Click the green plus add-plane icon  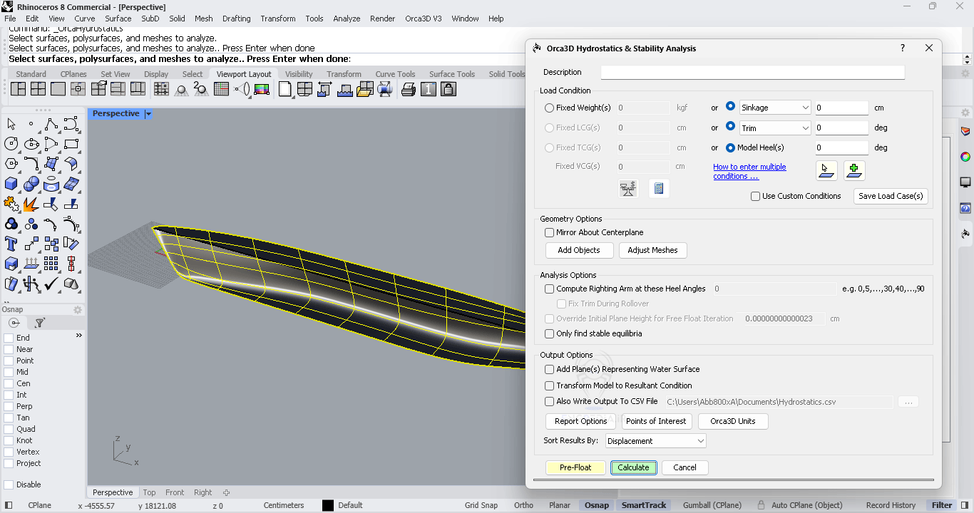coord(854,170)
